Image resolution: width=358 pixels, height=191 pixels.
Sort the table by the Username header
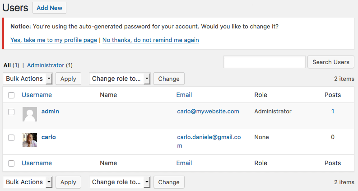point(37,95)
